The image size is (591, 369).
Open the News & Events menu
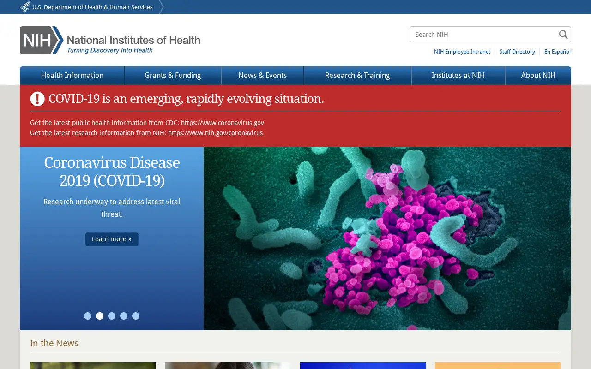point(262,76)
